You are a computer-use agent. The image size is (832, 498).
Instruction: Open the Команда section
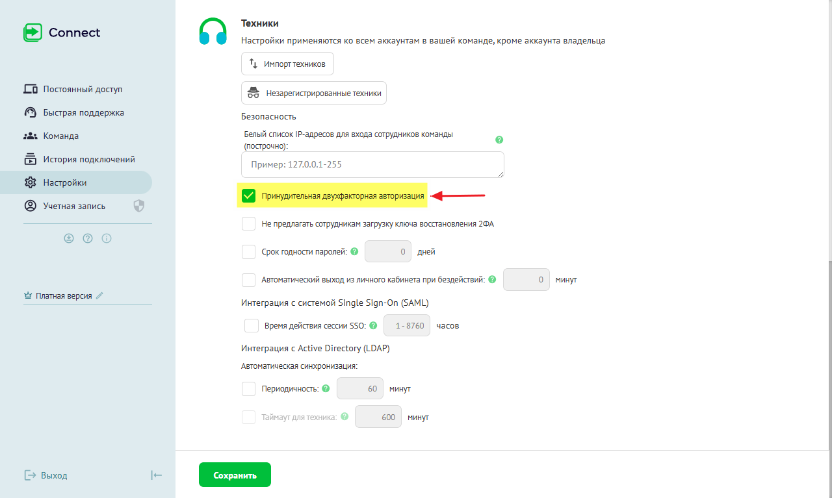61,136
